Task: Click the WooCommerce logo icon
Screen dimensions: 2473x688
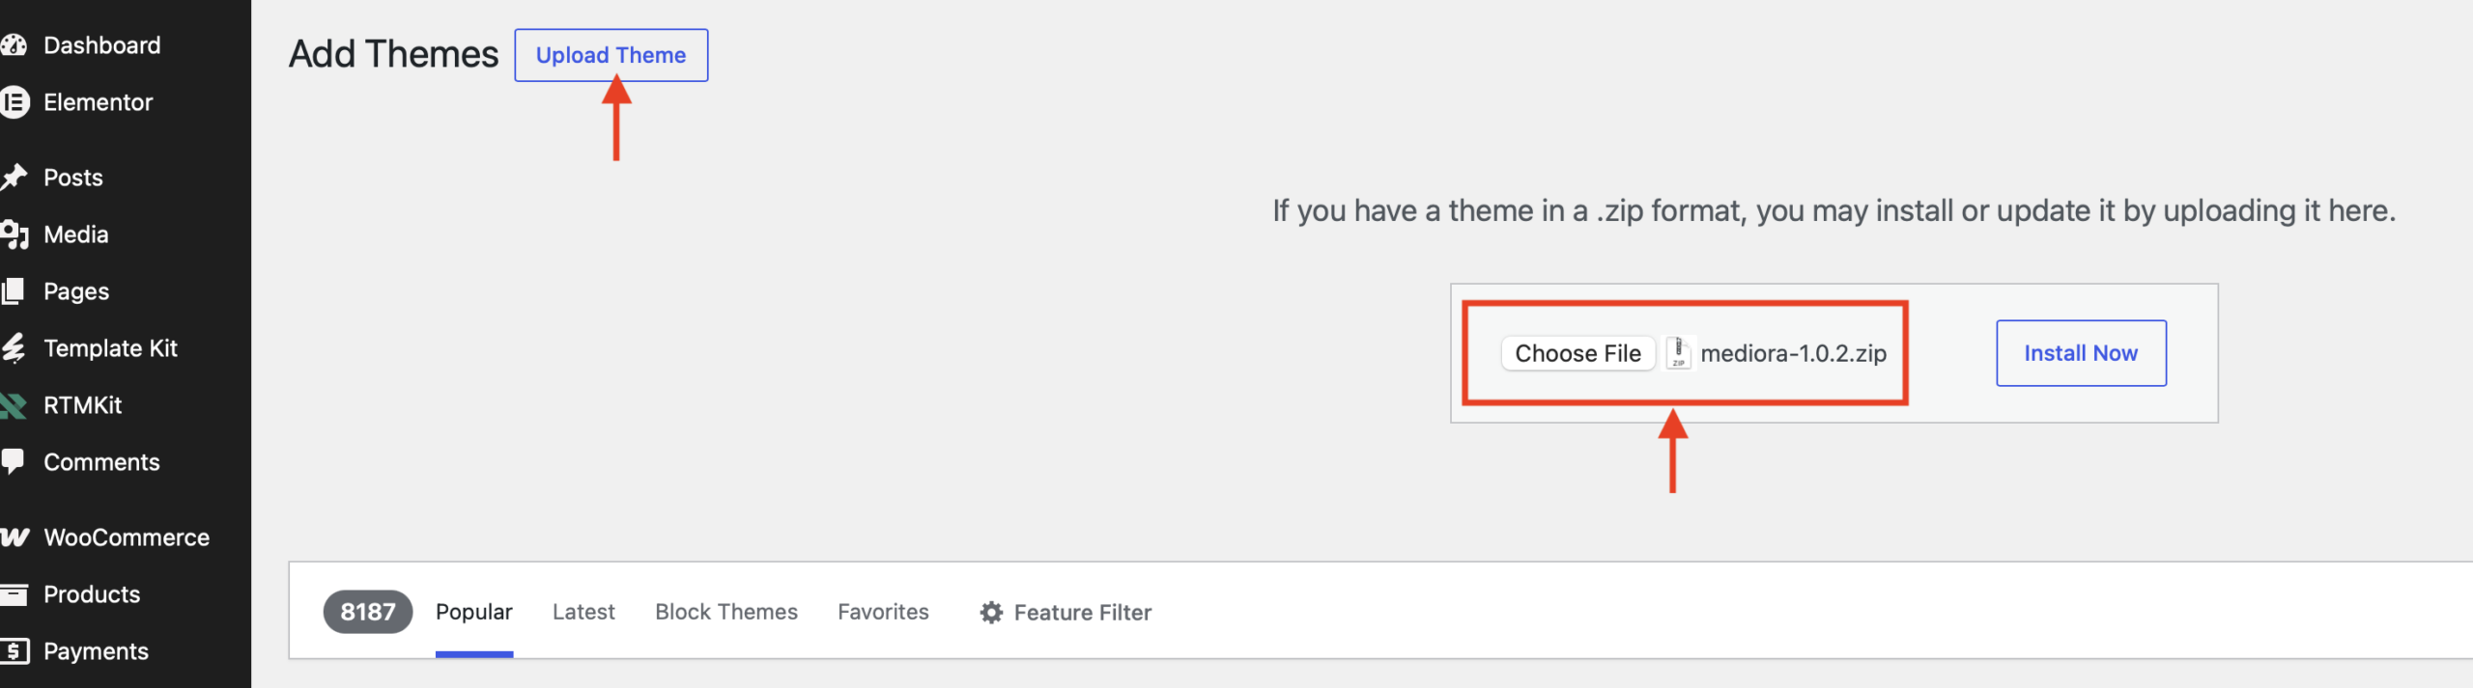Action: (14, 537)
